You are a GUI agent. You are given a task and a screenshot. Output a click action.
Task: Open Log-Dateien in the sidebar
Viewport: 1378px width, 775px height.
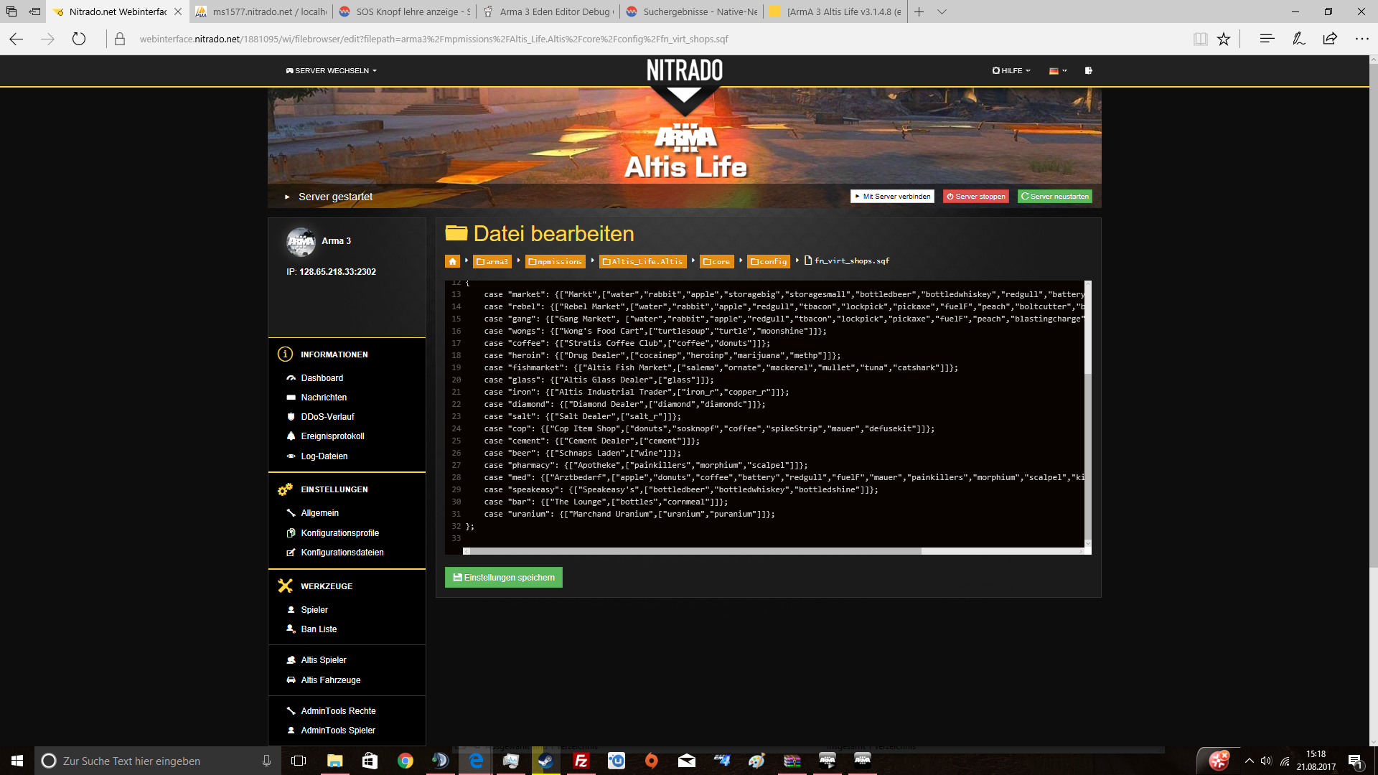click(324, 456)
